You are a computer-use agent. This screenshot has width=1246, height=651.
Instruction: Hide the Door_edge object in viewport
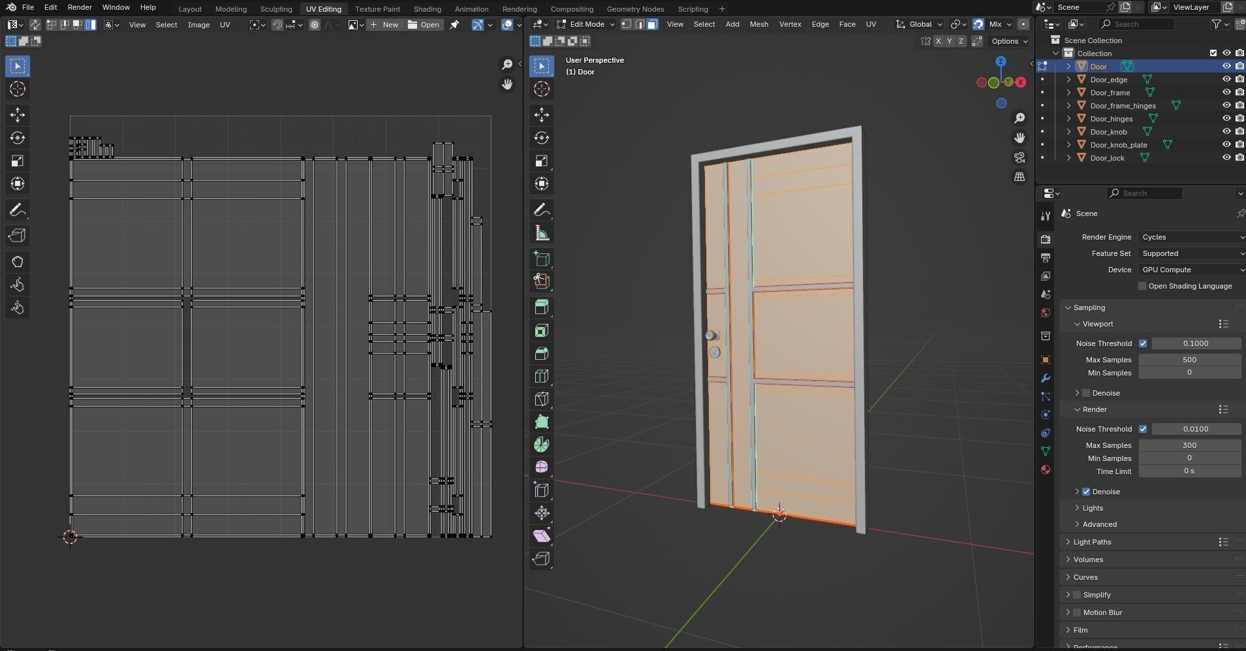click(1226, 79)
